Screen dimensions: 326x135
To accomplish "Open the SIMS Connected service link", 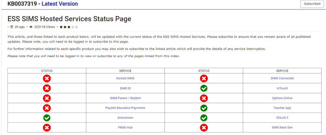I will [282, 78].
